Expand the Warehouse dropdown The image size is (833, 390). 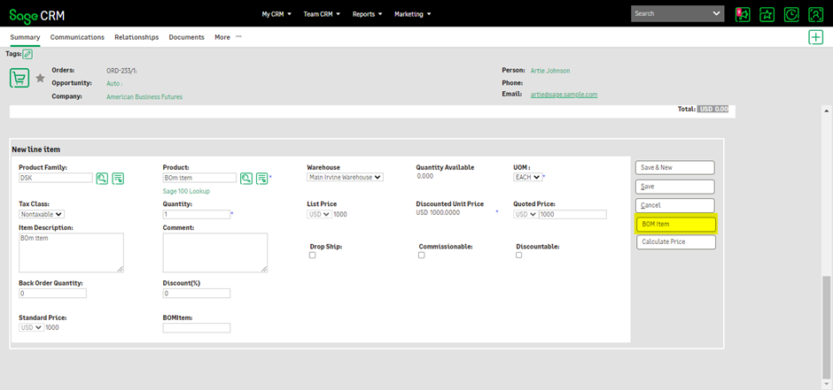click(x=345, y=177)
